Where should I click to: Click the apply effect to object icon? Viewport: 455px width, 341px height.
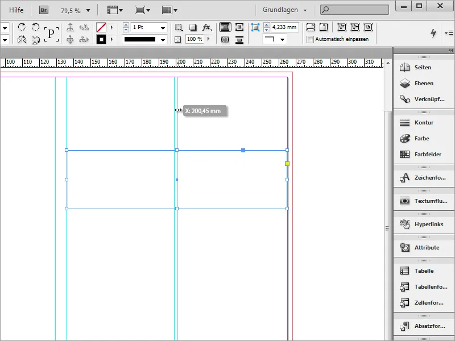point(179,27)
